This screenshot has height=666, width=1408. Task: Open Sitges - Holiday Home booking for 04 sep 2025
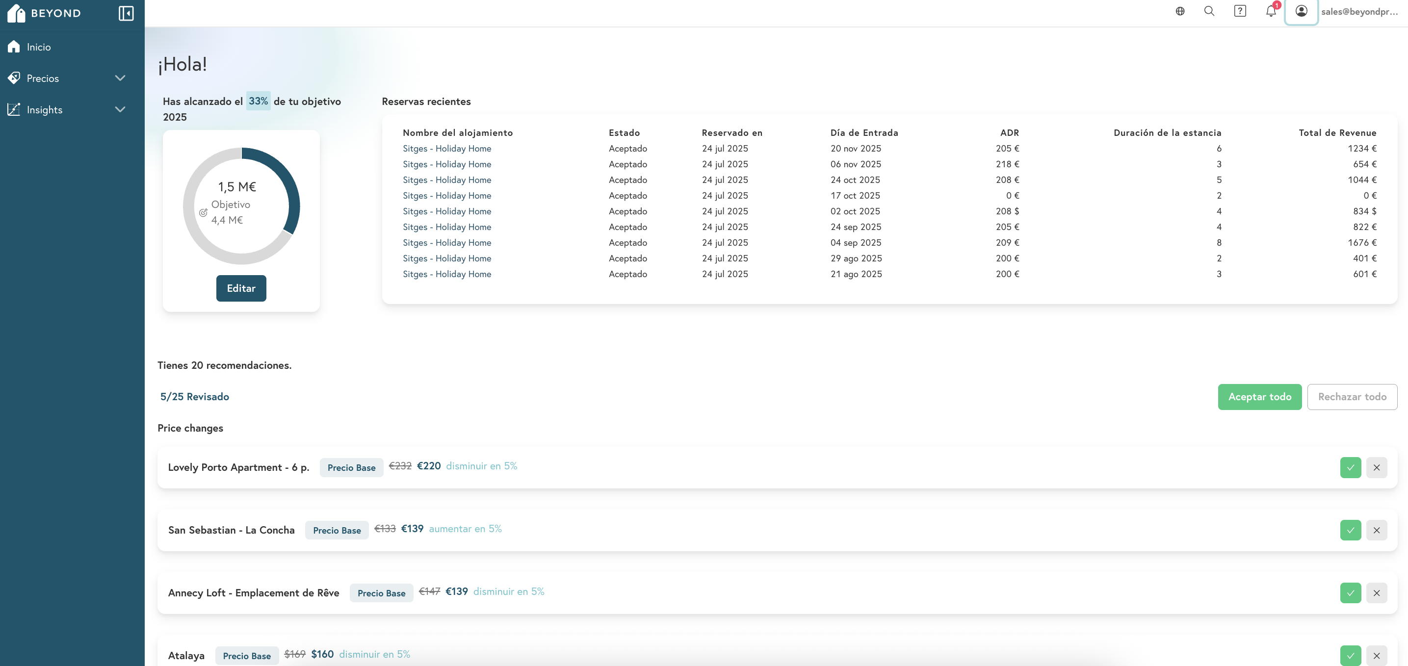(446, 243)
